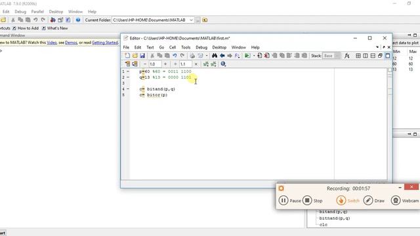Open GUIDE icon in MATLAB main toolbar
Screen dimensions: 420x236
click(x=60, y=20)
